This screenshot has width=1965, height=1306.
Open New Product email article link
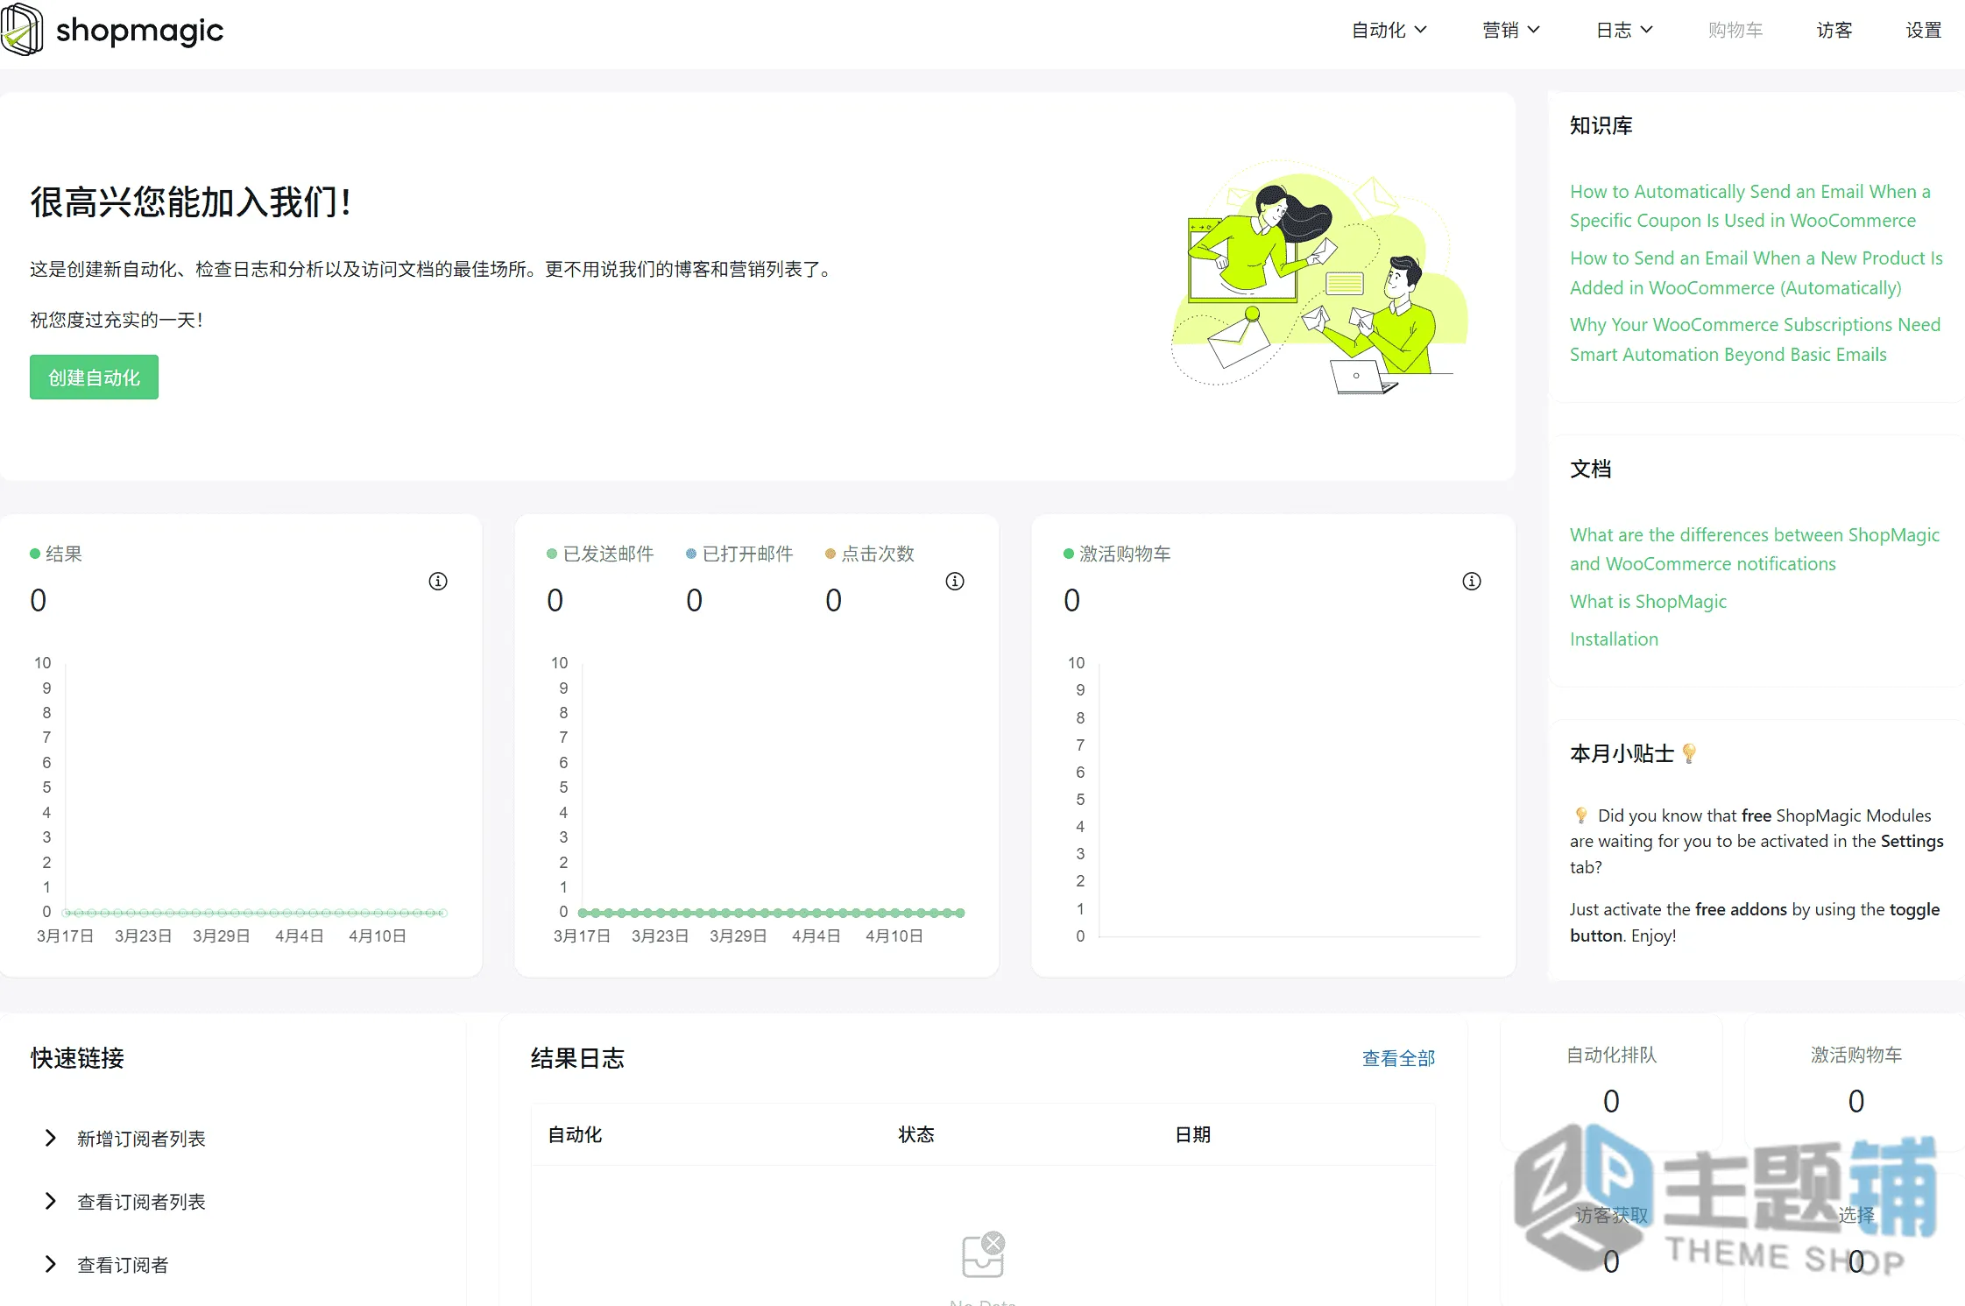coord(1756,273)
